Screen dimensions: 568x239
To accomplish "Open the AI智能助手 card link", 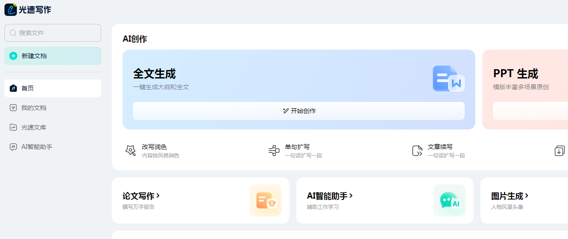I will (x=327, y=196).
